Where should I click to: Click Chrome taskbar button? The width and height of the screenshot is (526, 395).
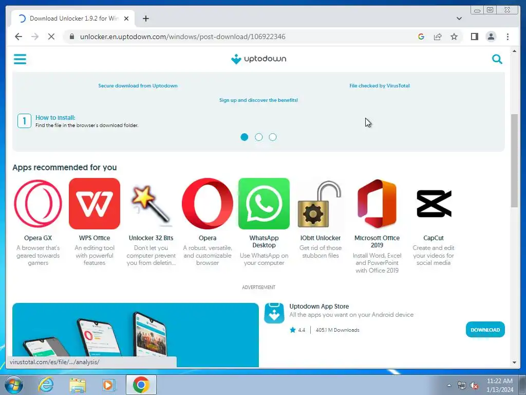point(141,385)
